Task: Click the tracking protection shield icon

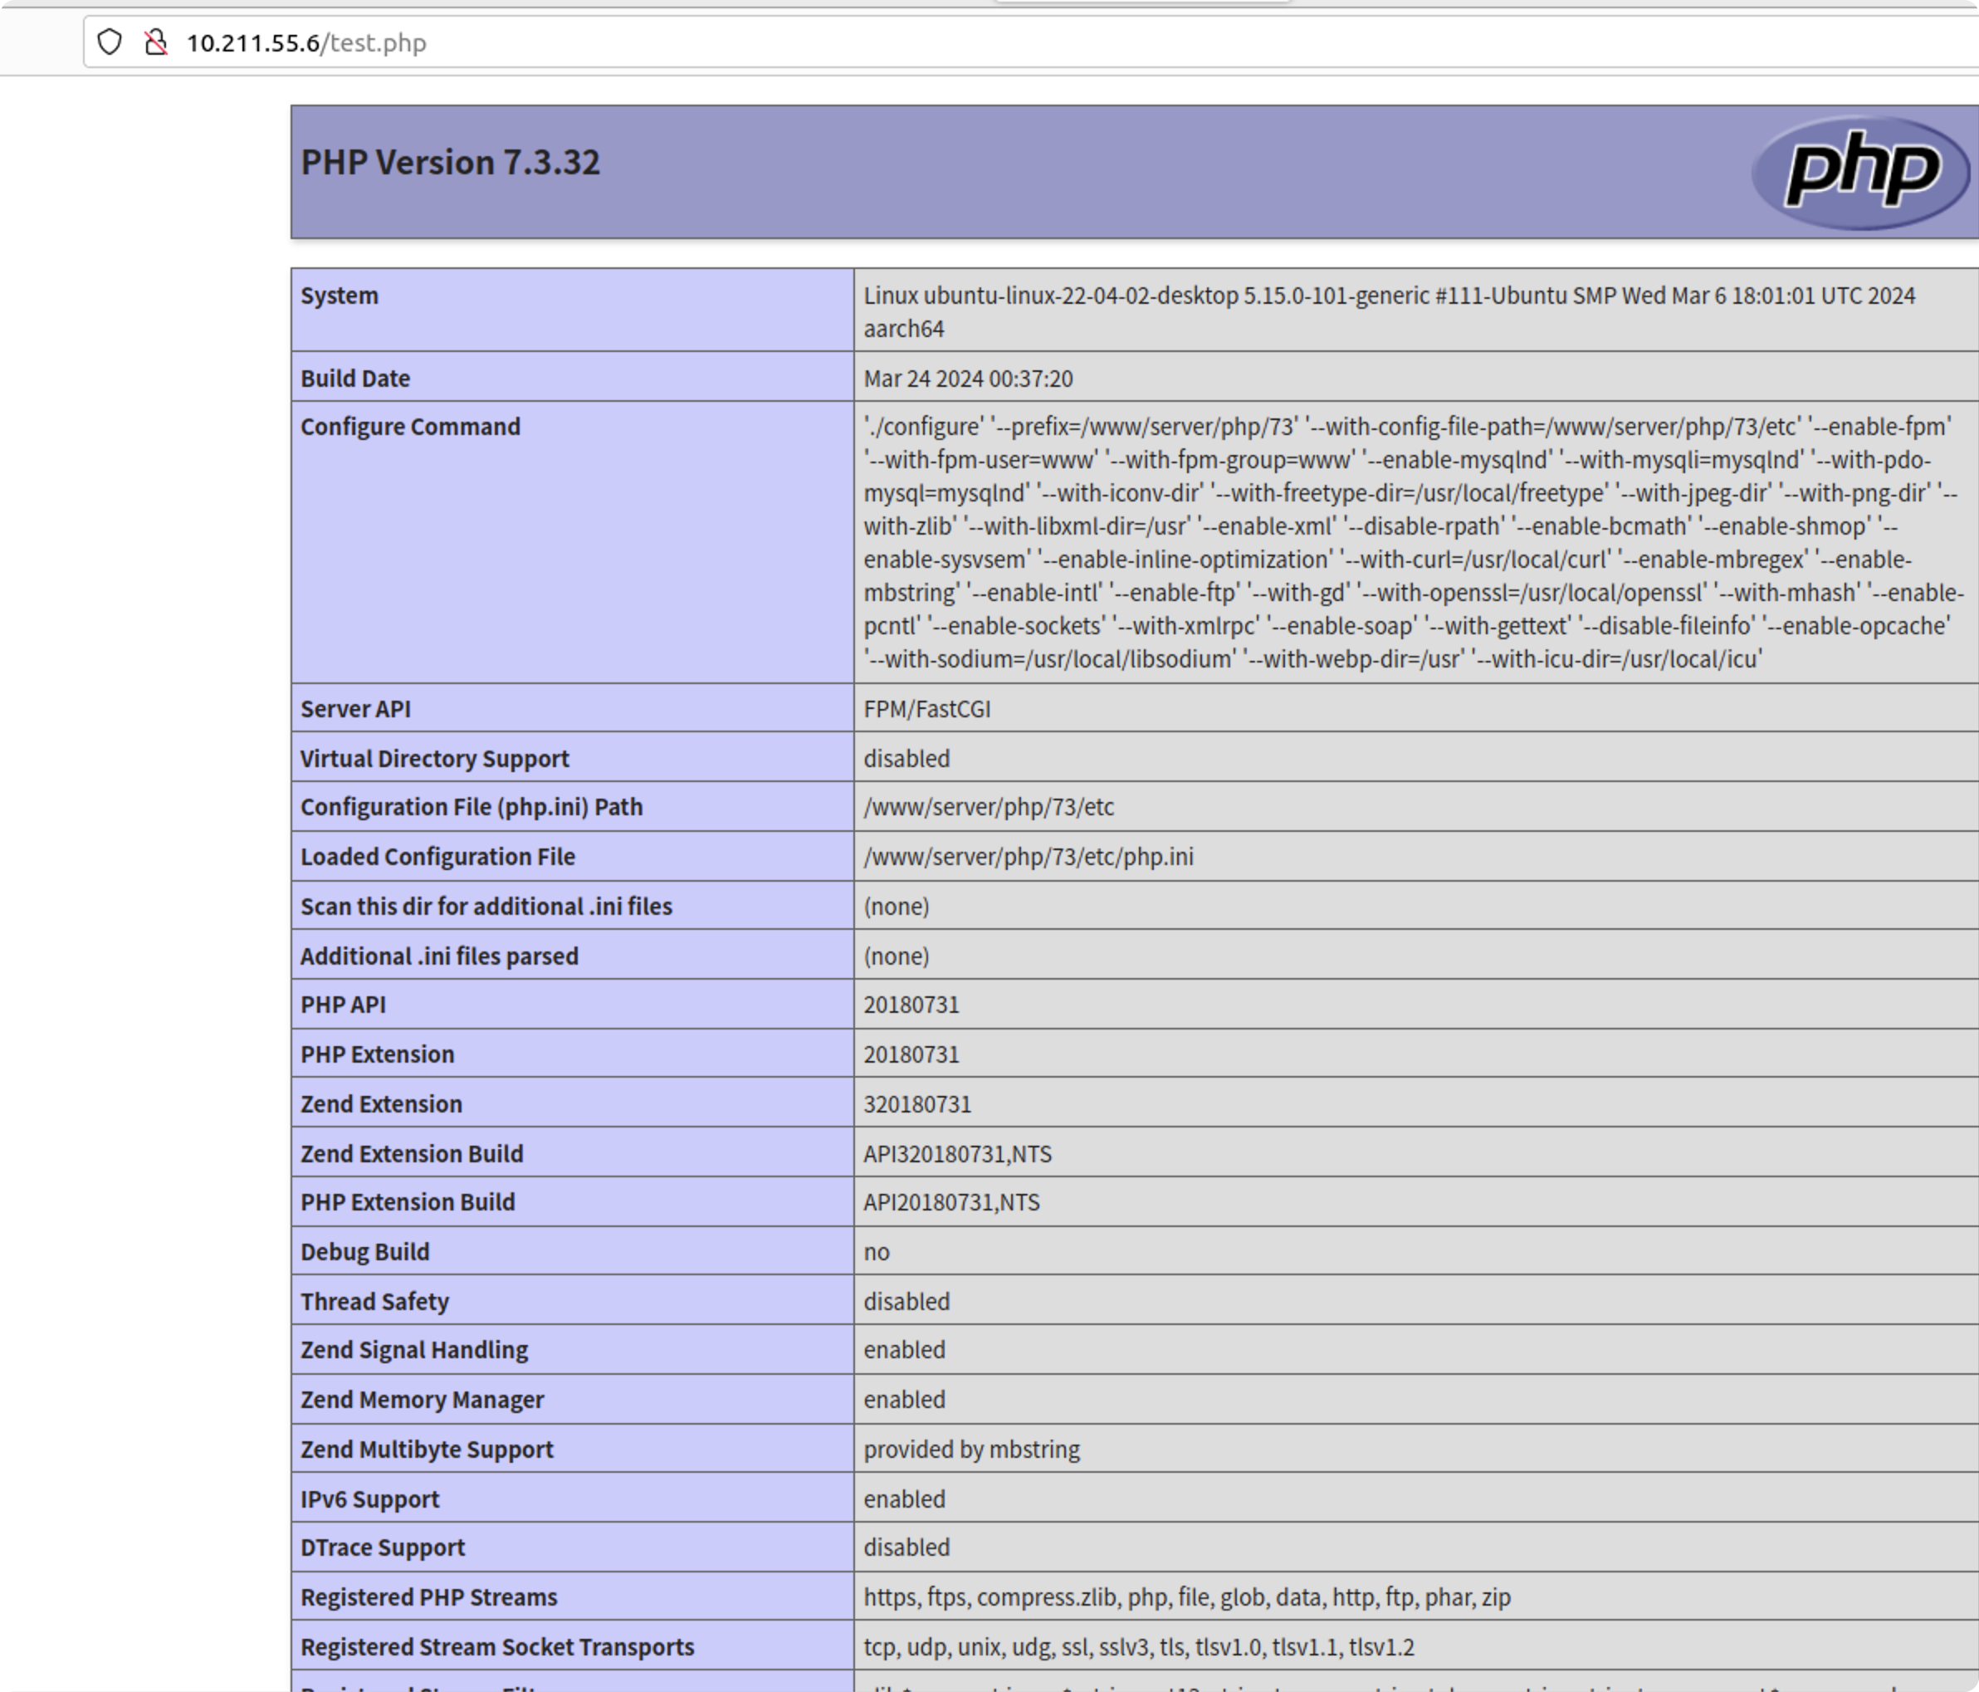Action: (110, 42)
